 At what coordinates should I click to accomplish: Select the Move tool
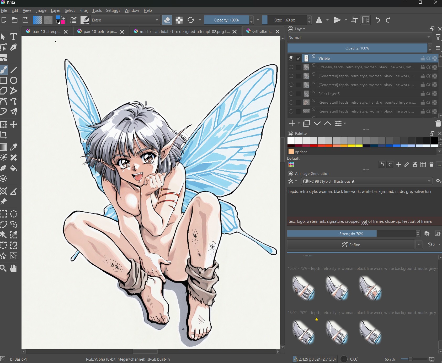point(14,124)
